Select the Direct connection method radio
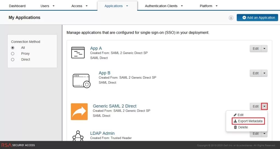The width and height of the screenshot is (280, 149). 13,59
